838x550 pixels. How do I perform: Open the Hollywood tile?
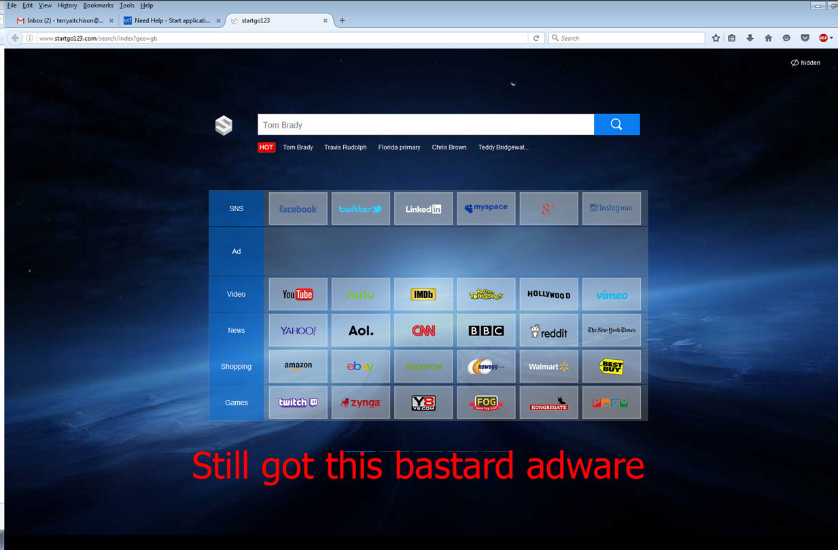[548, 294]
